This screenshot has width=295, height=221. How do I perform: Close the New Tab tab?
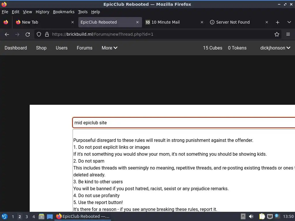tap(72, 22)
